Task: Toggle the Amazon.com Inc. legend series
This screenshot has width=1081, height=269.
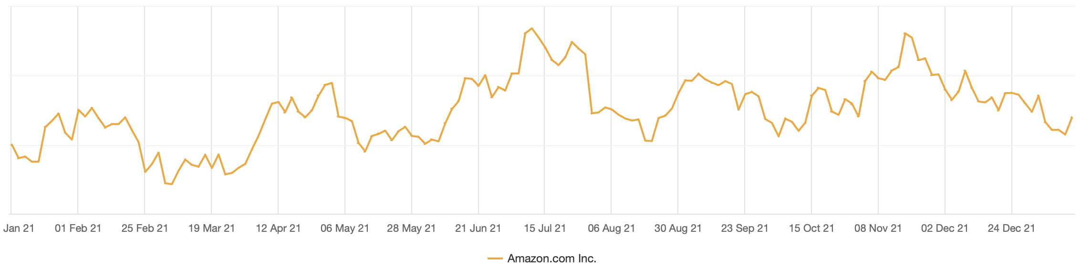Action: [x=551, y=259]
